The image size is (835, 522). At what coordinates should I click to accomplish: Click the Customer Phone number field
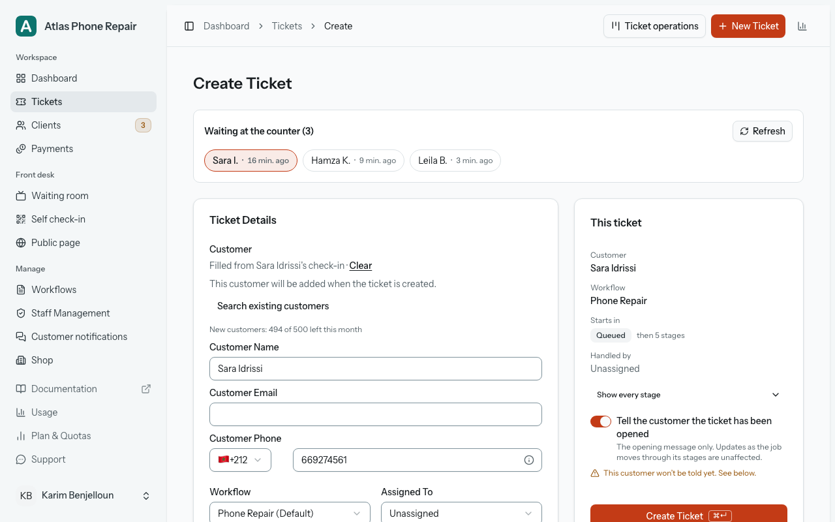point(417,460)
